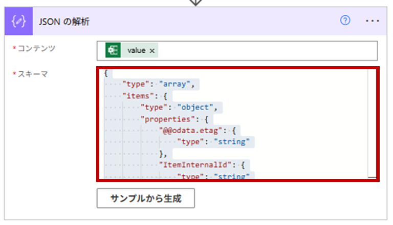Image resolution: width=393 pixels, height=225 pixels.
Task: Click the コンテンツ field label
Action: pos(36,48)
